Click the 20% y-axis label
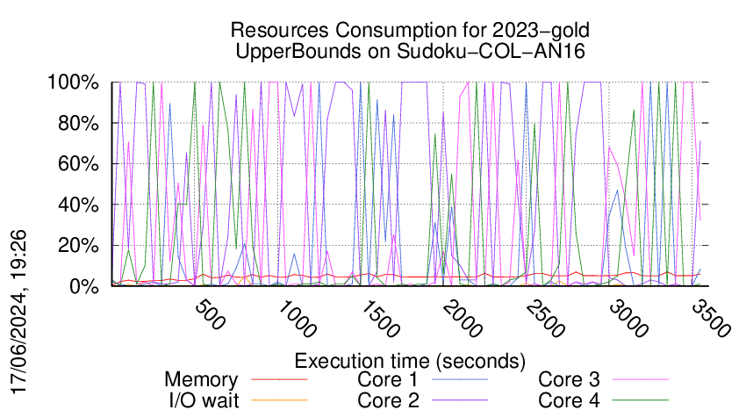The width and height of the screenshot is (746, 417). pos(78,246)
